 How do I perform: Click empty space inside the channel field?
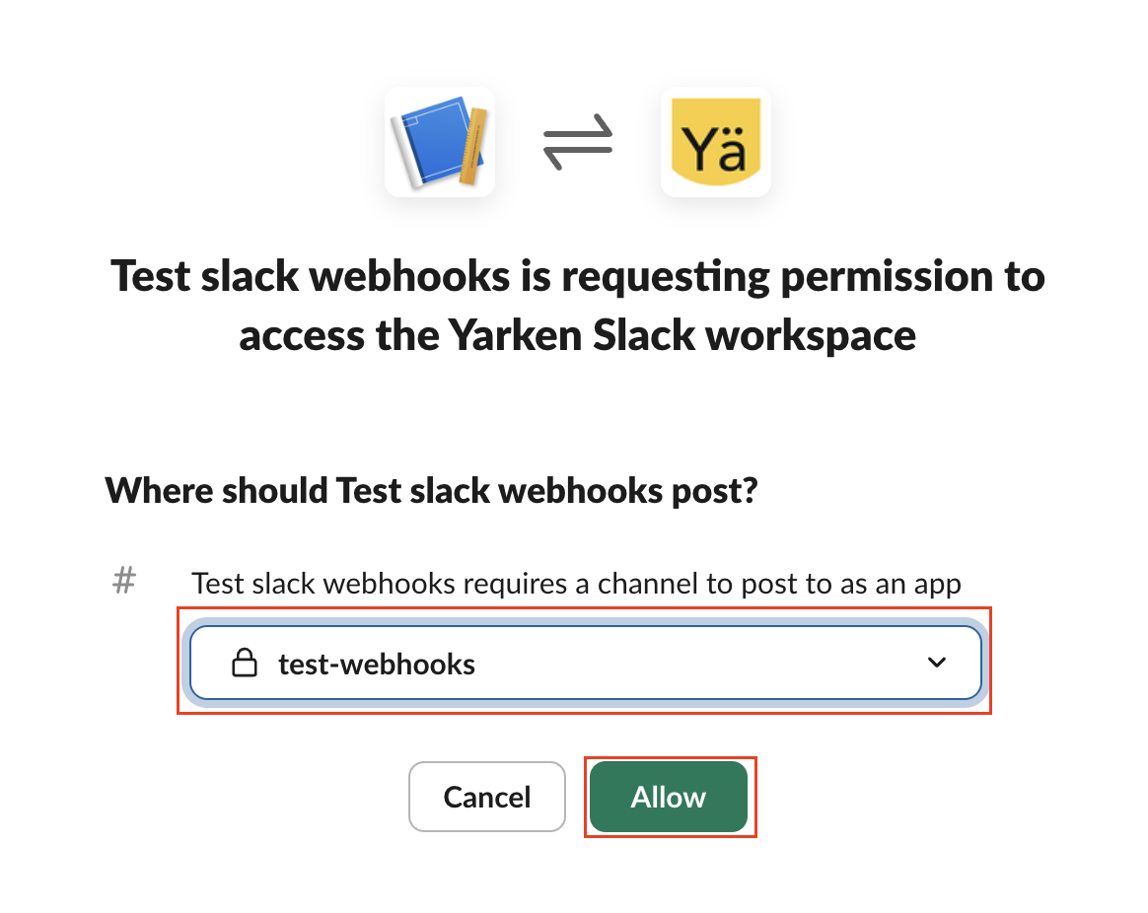click(x=690, y=664)
